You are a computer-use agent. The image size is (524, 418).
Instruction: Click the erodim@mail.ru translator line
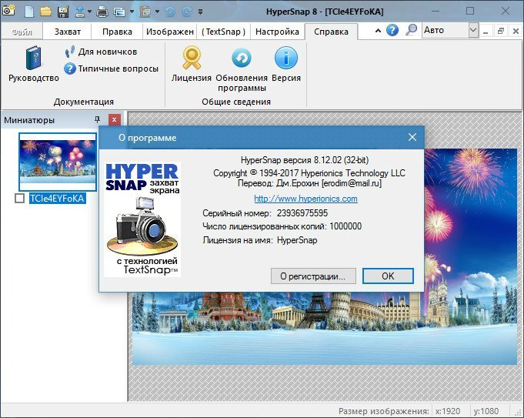(309, 183)
